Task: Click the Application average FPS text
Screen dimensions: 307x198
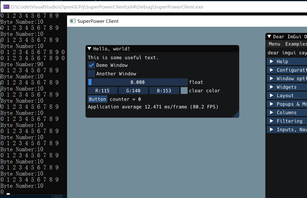Action: point(153,107)
